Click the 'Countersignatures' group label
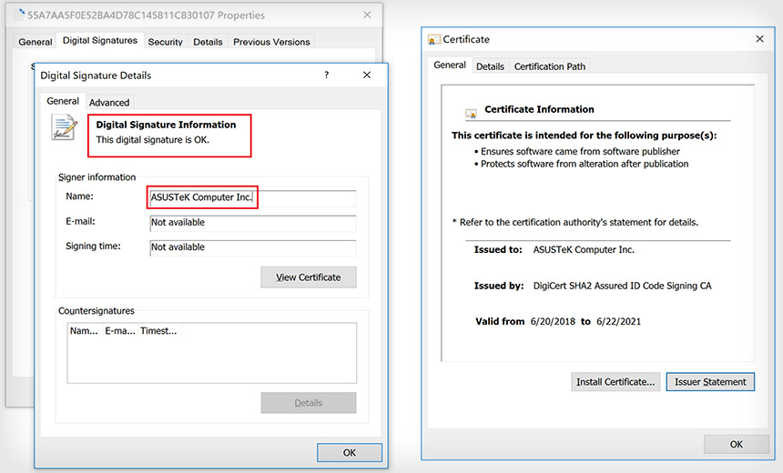 pyautogui.click(x=97, y=311)
